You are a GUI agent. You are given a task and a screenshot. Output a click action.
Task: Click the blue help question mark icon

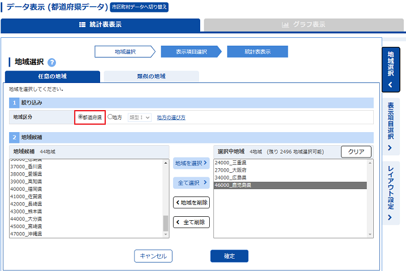click(x=52, y=62)
